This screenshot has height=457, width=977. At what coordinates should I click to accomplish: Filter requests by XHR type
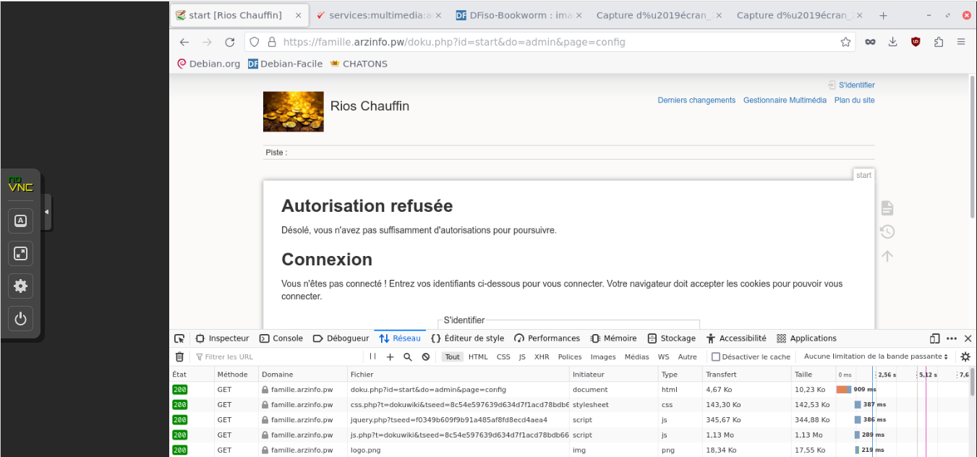coord(542,356)
